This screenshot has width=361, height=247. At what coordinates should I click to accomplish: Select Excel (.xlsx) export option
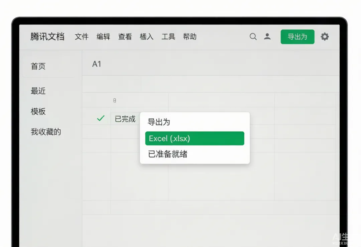coord(195,138)
